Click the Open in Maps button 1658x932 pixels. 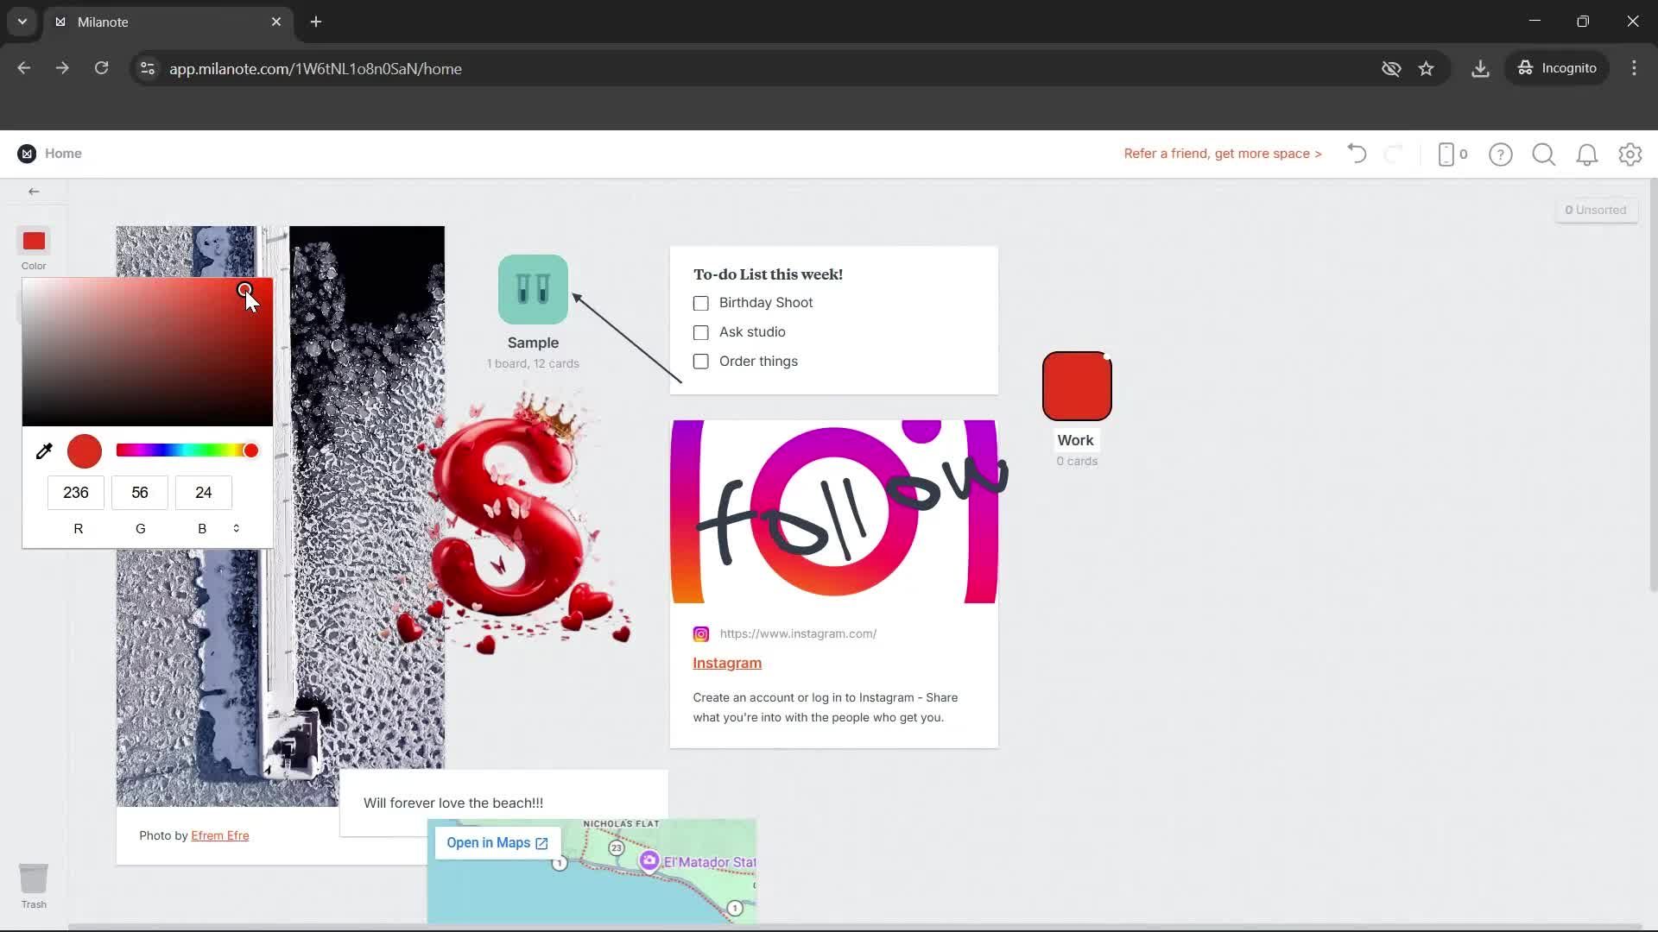(x=497, y=842)
